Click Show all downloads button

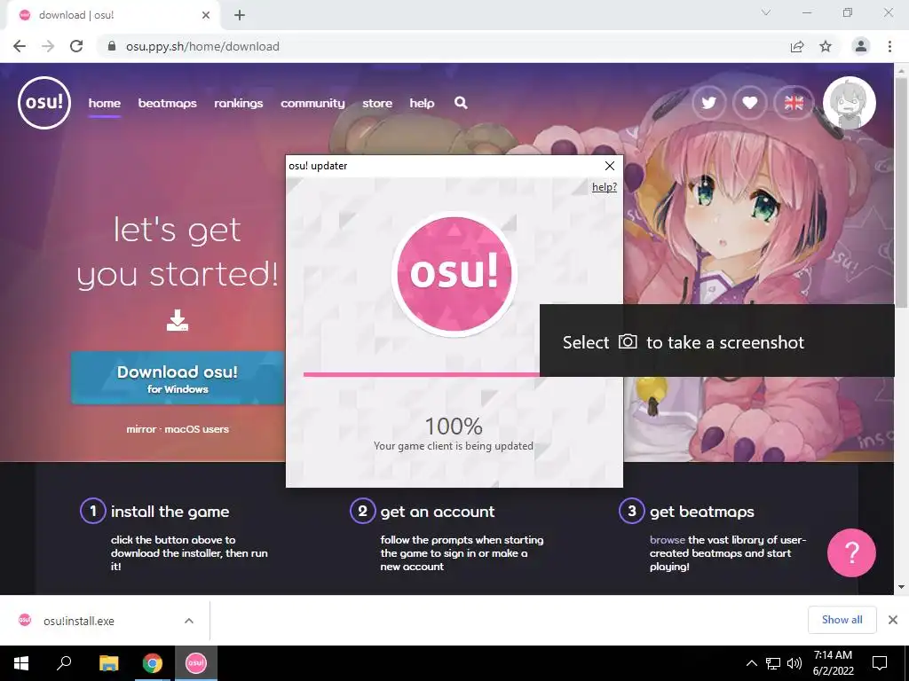click(x=842, y=620)
